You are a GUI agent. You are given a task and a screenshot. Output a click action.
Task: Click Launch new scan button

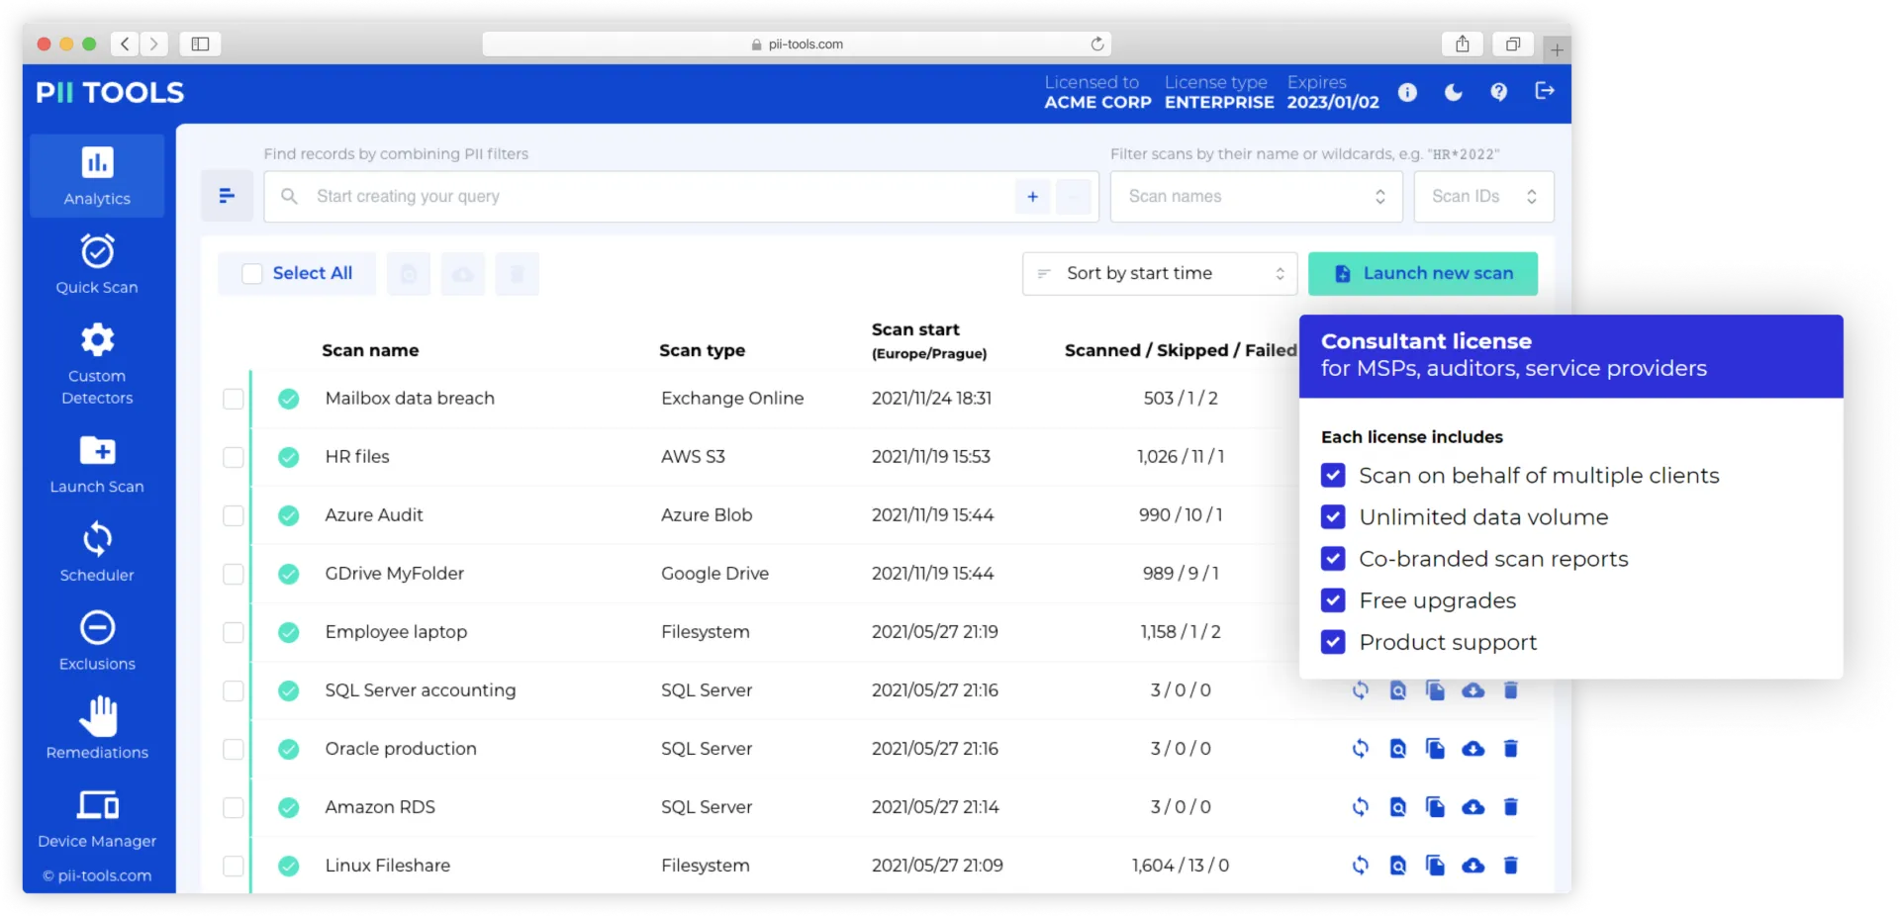pyautogui.click(x=1423, y=273)
